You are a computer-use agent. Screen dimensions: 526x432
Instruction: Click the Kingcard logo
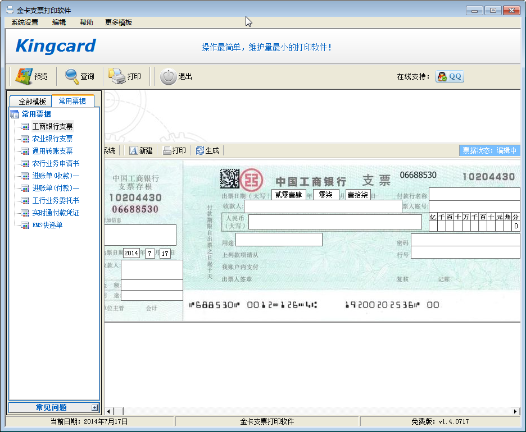click(x=56, y=46)
